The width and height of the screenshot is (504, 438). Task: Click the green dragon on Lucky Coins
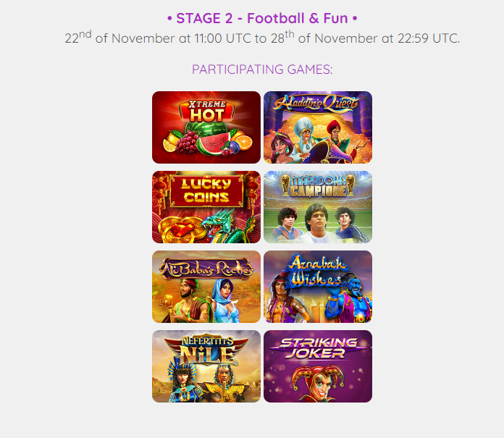pos(225,227)
